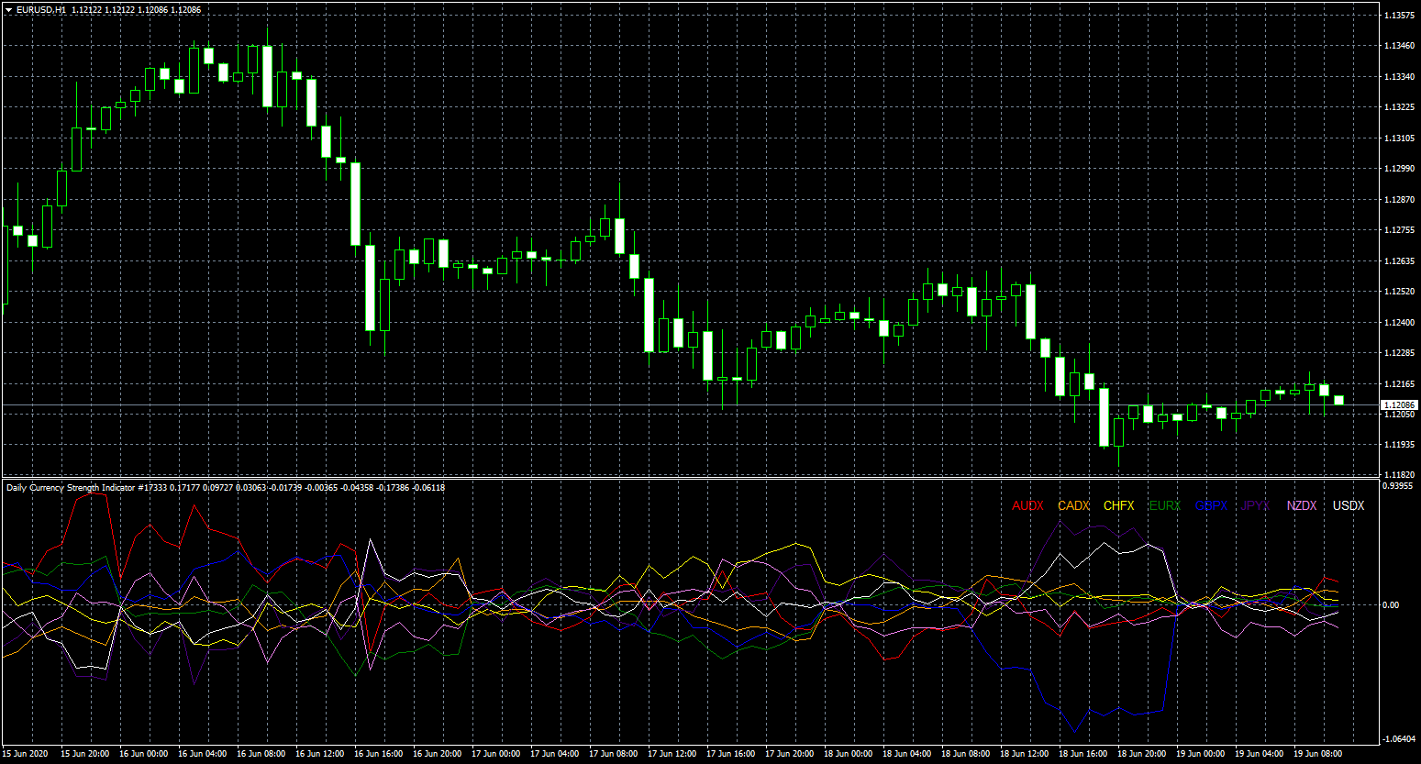This screenshot has height=764, width=1421.
Task: Click the 18 Jun 00:00 time label
Action: [849, 754]
